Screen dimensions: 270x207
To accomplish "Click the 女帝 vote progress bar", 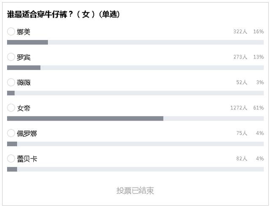I will tap(135, 118).
